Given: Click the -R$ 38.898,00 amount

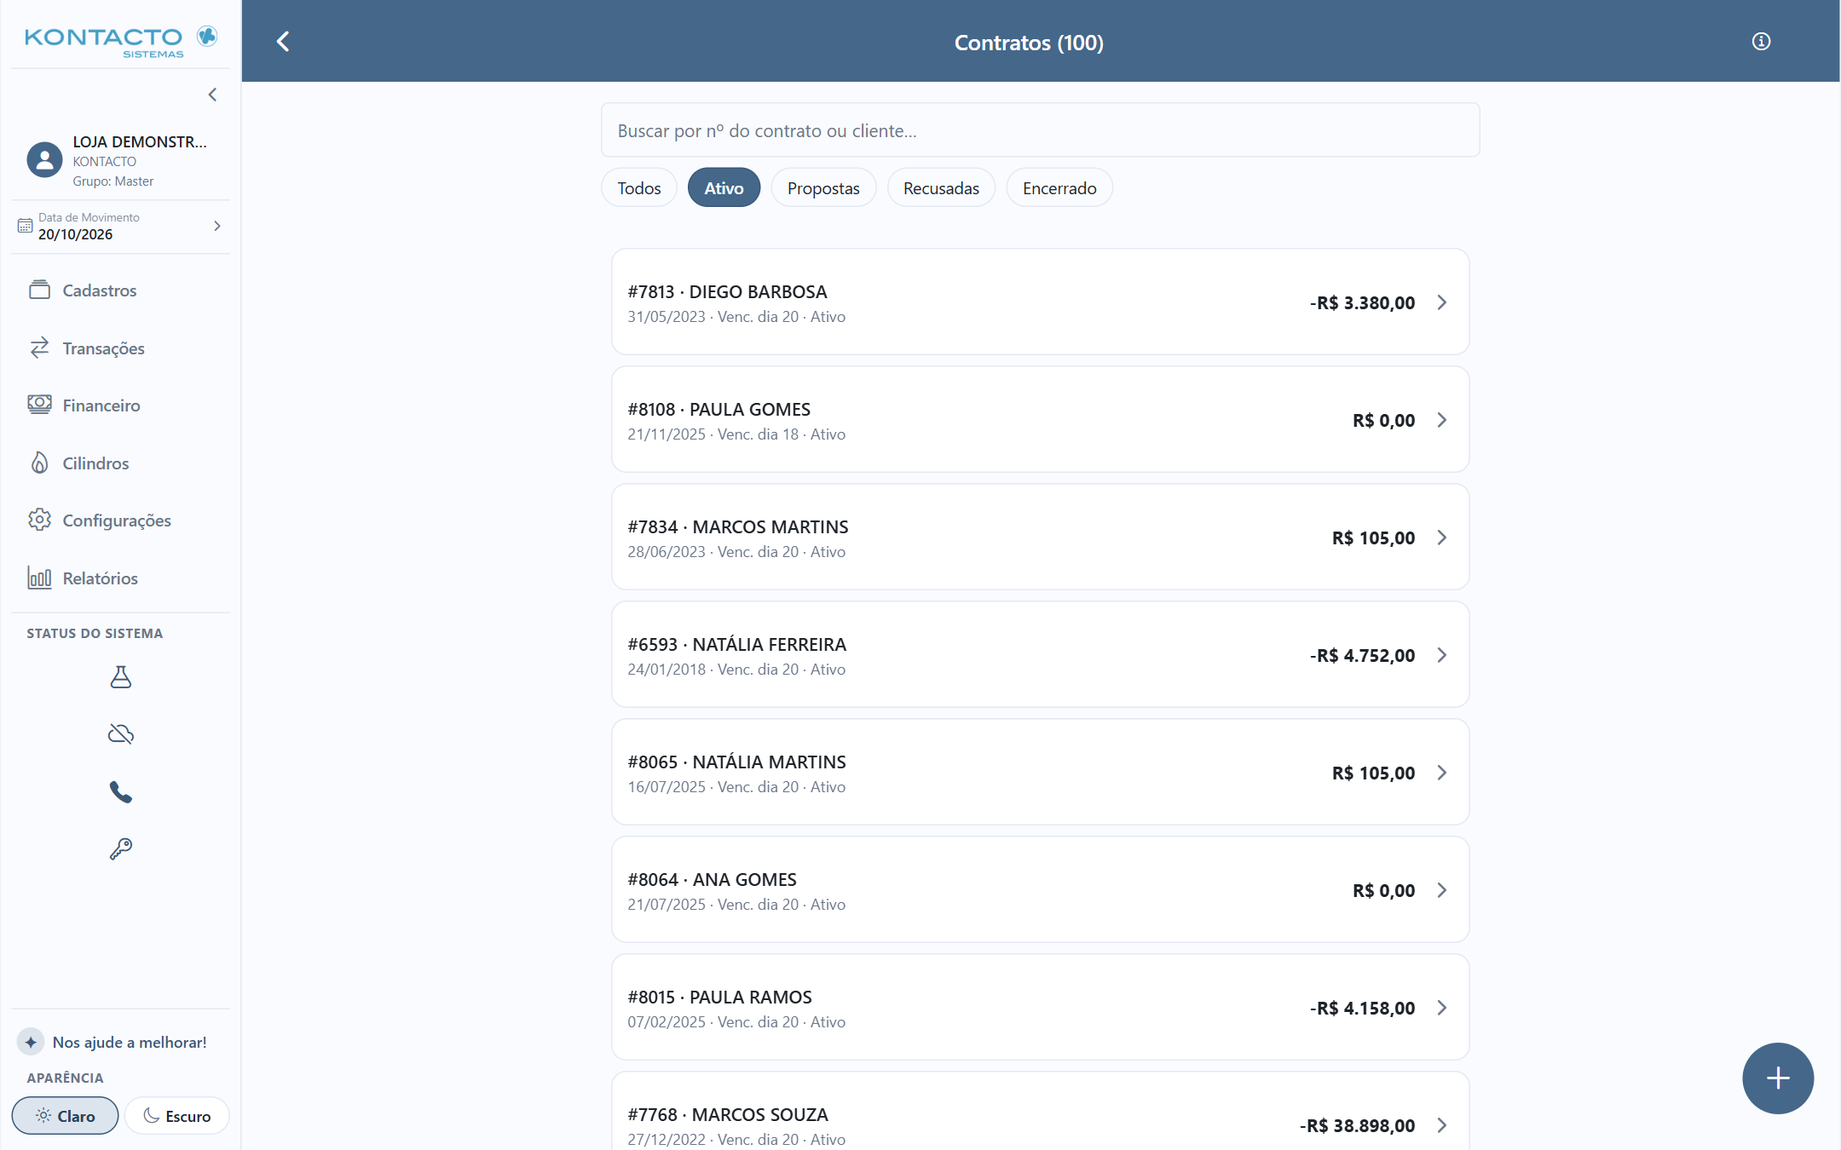Looking at the screenshot, I should [x=1357, y=1125].
